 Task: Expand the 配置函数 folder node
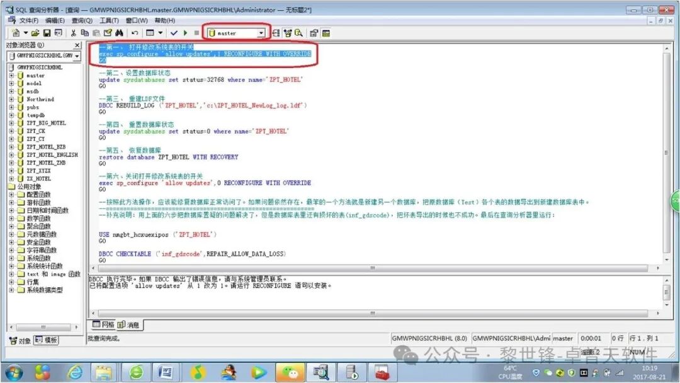(11, 195)
